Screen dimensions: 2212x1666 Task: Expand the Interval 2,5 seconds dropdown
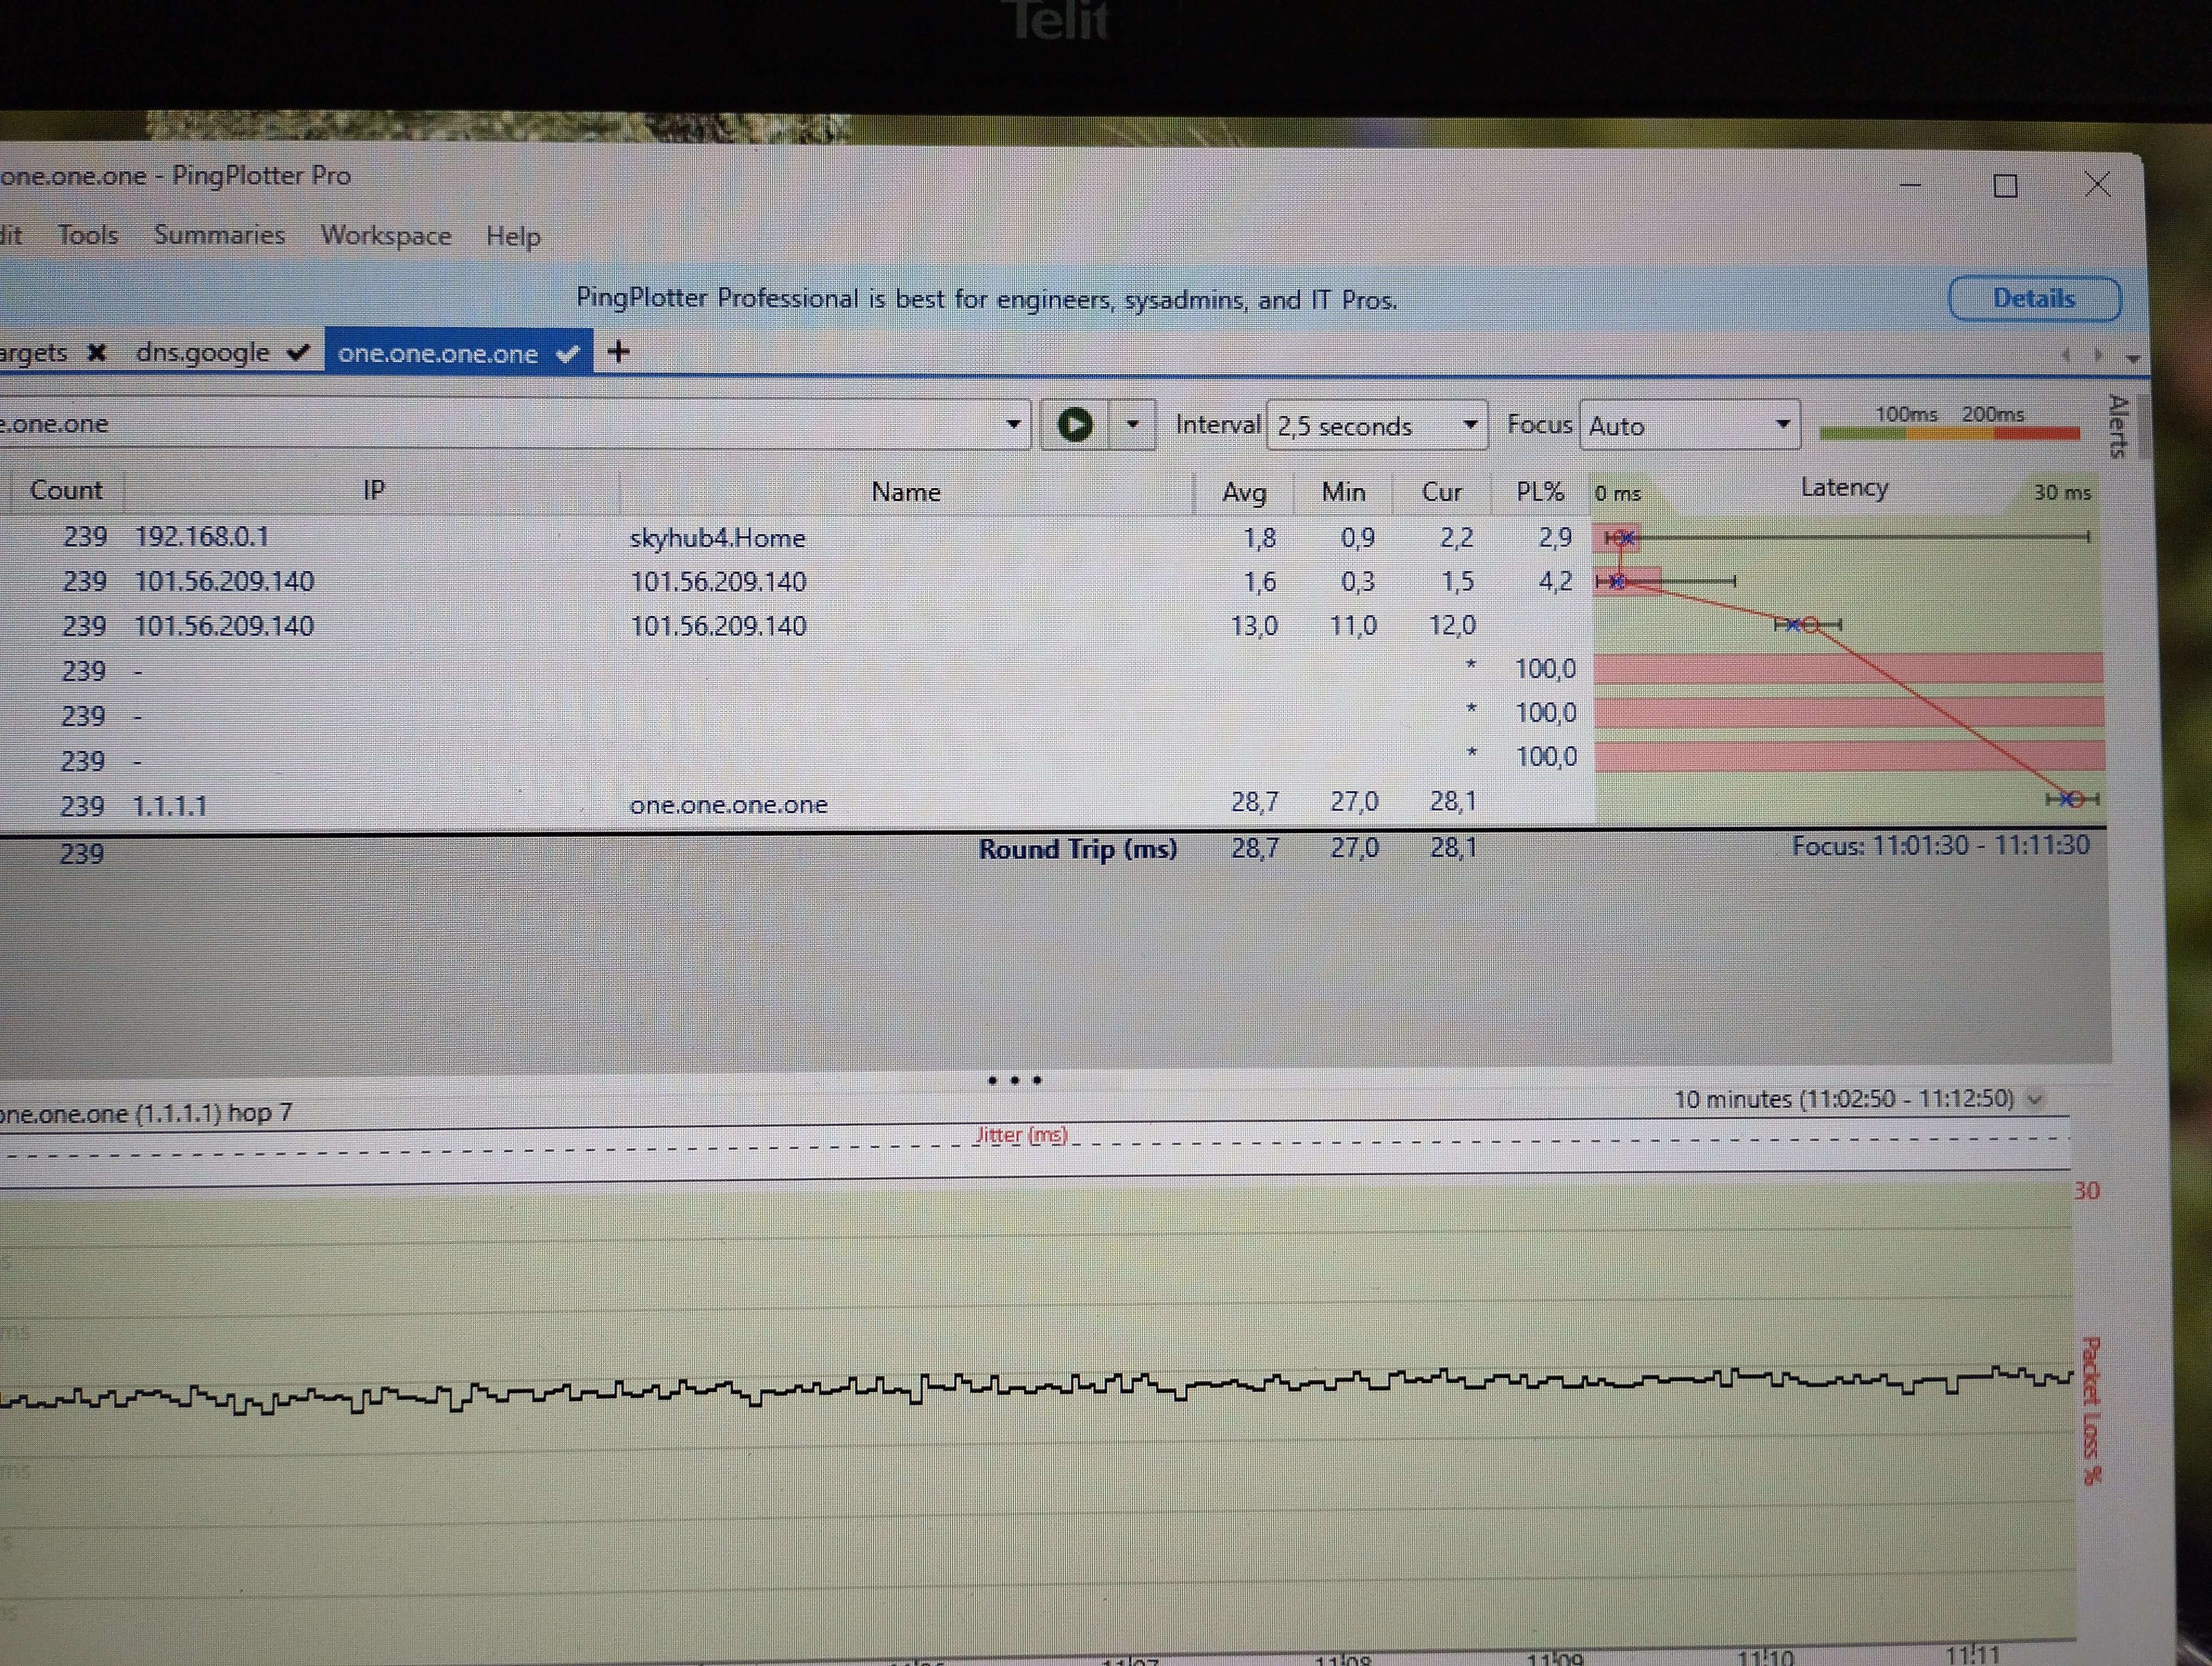[x=1469, y=425]
